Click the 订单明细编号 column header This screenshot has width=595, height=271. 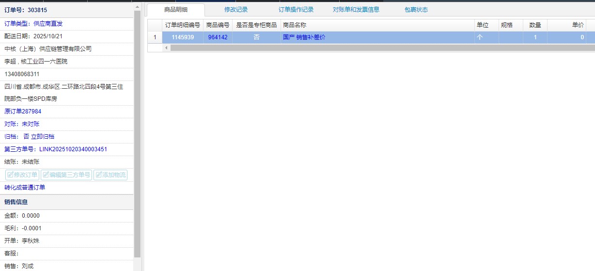pos(183,25)
